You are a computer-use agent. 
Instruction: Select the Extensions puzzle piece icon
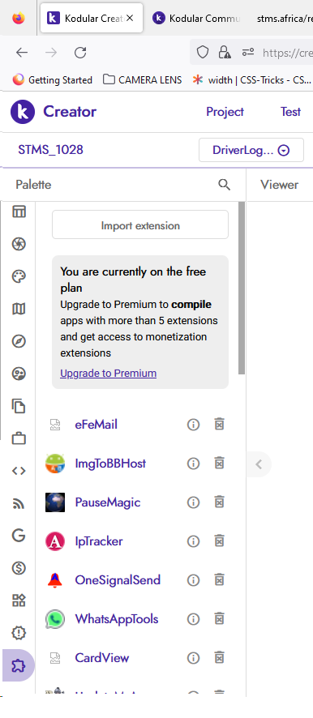(x=19, y=665)
